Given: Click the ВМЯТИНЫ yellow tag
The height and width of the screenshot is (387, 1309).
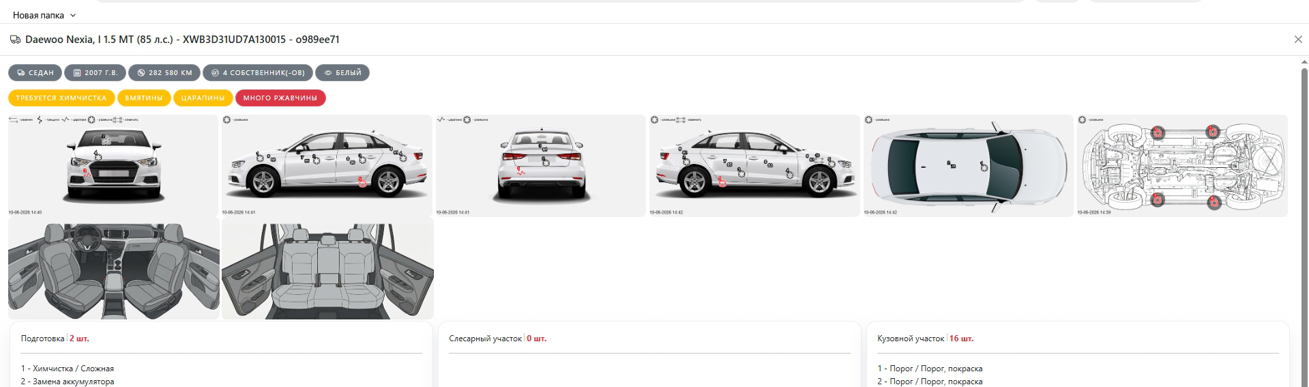Looking at the screenshot, I should (x=144, y=98).
